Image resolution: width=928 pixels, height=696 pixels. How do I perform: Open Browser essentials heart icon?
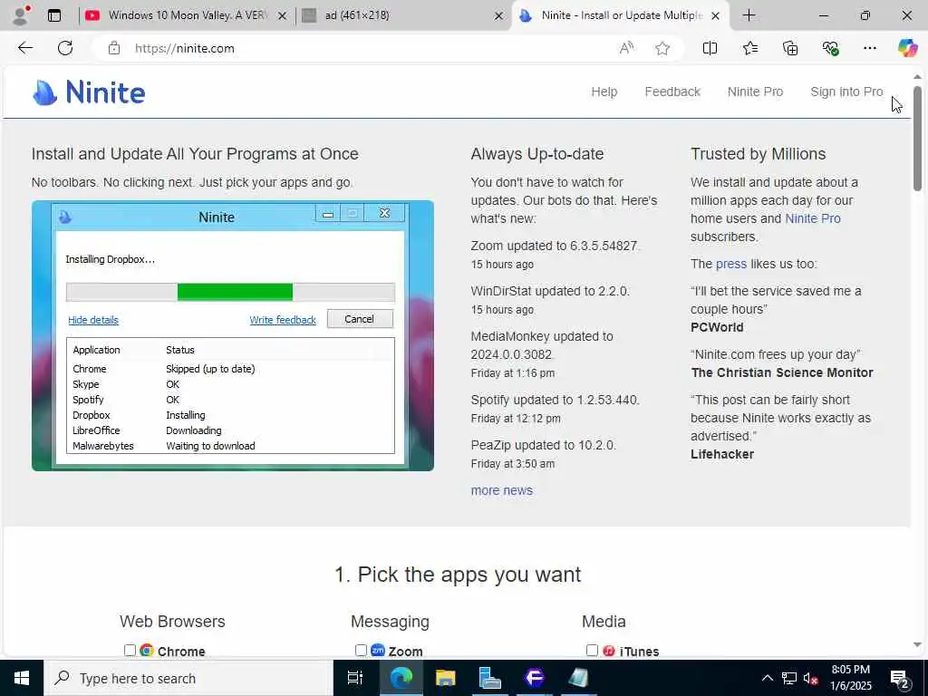(x=830, y=48)
